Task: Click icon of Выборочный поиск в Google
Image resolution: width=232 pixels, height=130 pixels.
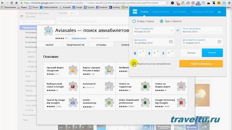Action: point(73,86)
